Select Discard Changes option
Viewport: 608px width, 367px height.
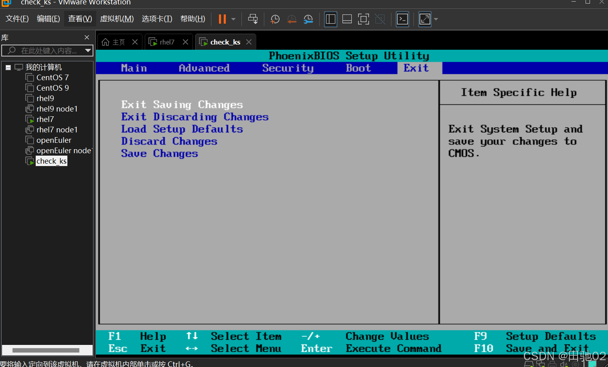(169, 142)
